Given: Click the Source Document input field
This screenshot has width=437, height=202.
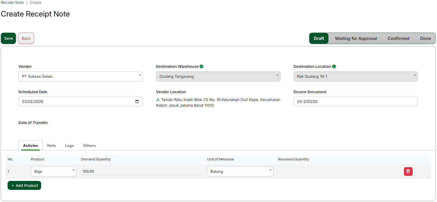Looking at the screenshot, I should click(356, 102).
